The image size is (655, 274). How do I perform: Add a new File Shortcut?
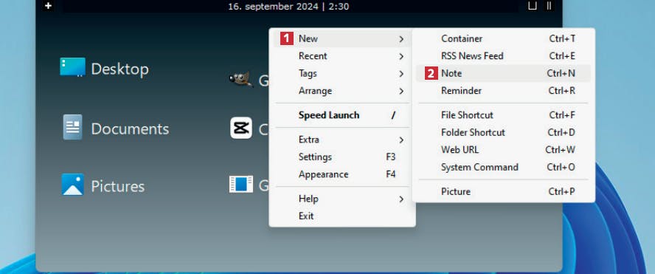[x=503, y=115]
